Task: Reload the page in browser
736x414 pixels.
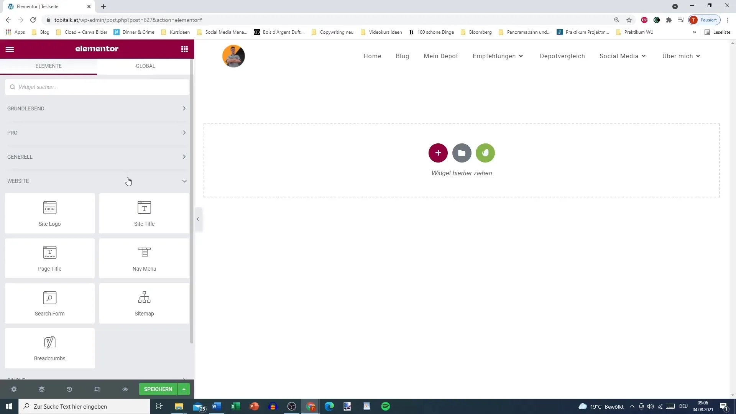Action: click(33, 20)
